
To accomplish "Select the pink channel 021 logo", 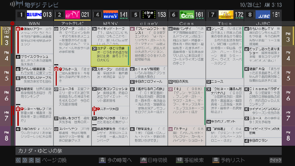I will 72,15.
